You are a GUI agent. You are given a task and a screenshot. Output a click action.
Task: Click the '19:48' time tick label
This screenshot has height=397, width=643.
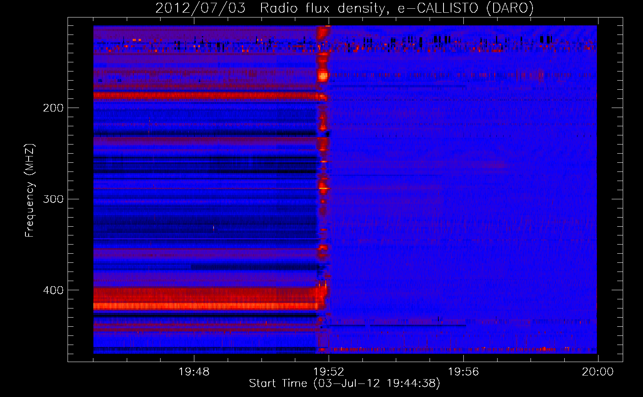pyautogui.click(x=194, y=372)
